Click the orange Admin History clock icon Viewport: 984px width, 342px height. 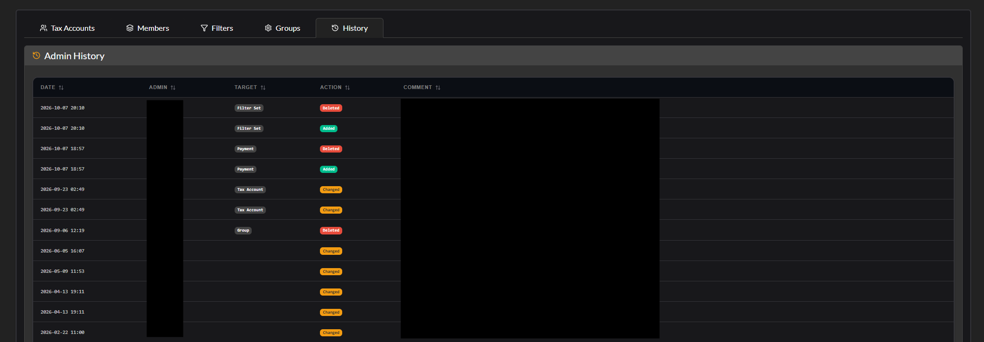[x=36, y=55]
